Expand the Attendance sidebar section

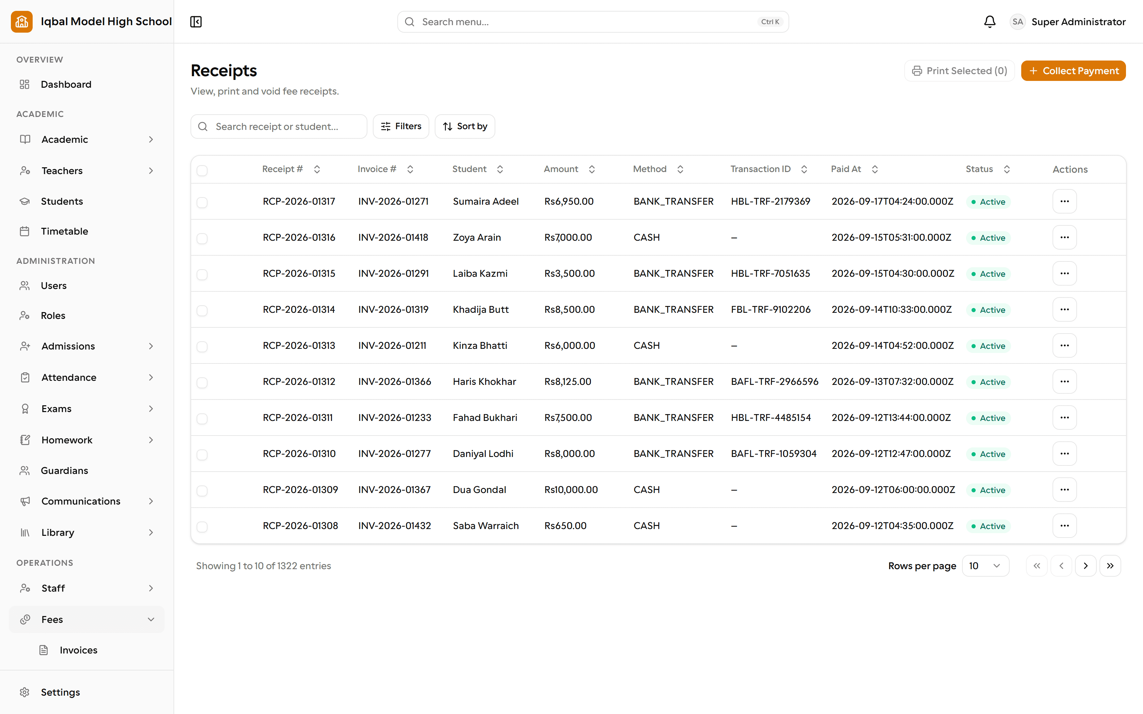click(87, 377)
